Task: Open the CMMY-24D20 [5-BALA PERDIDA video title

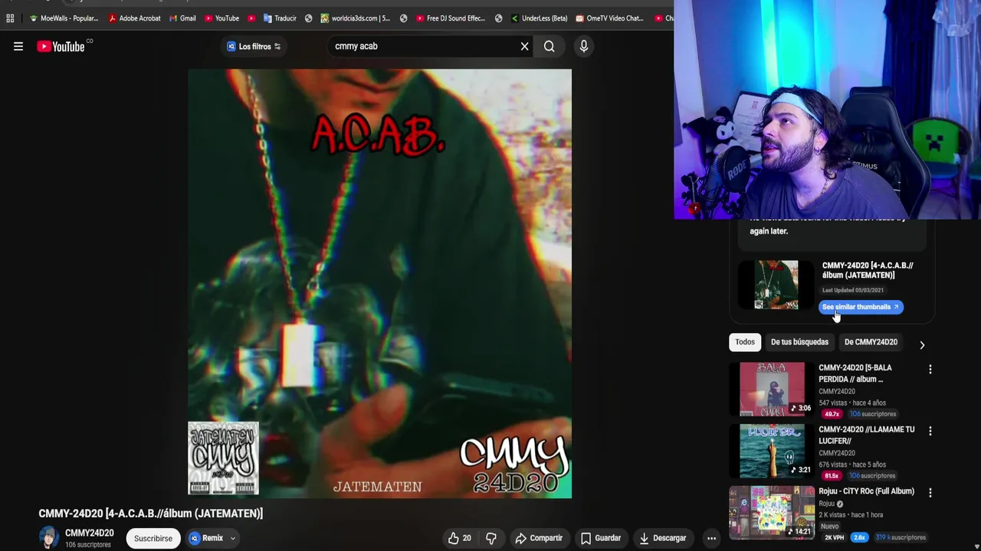Action: coord(855,373)
